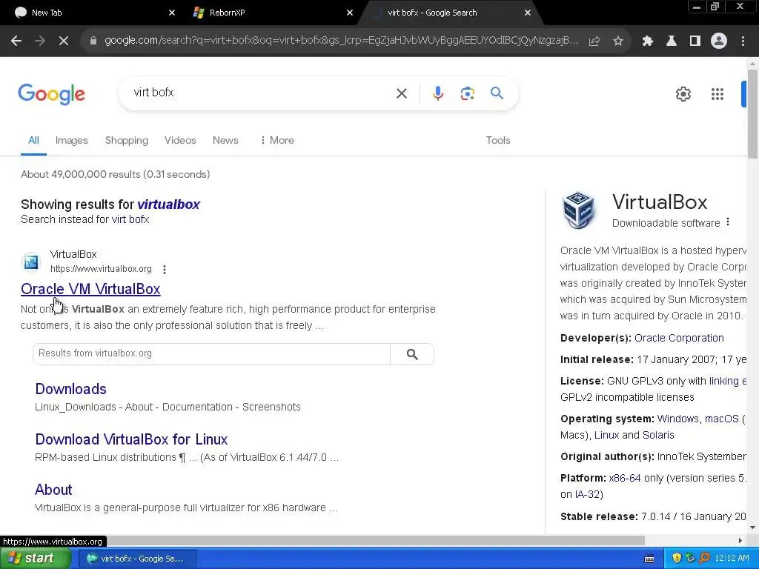Open the Downloads sitelink
759x569 pixels.
coord(70,389)
